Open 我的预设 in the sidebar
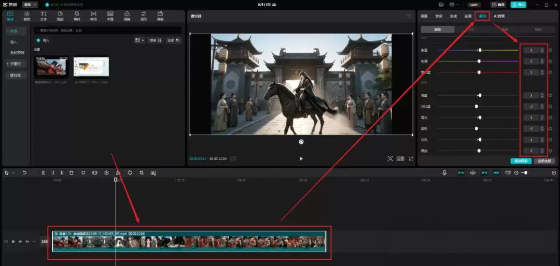Screen dimensions: 560x266 (17, 52)
